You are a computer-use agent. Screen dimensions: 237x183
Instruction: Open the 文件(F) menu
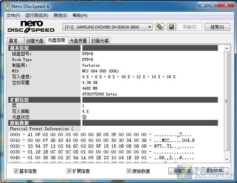tap(13, 16)
